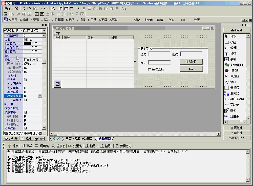Click the window preview icon on second toolbar
Image resolution: width=253 pixels, height=186 pixels.
tap(6, 14)
